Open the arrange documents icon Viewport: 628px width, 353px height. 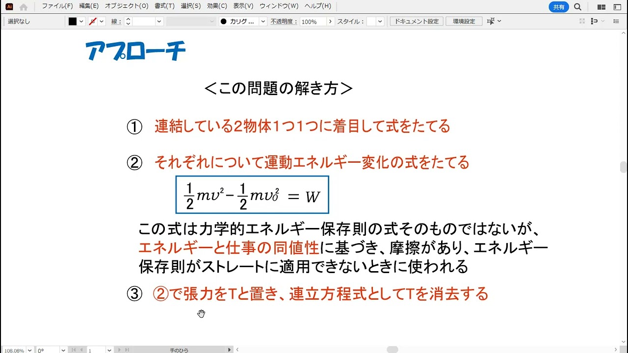coord(602,7)
